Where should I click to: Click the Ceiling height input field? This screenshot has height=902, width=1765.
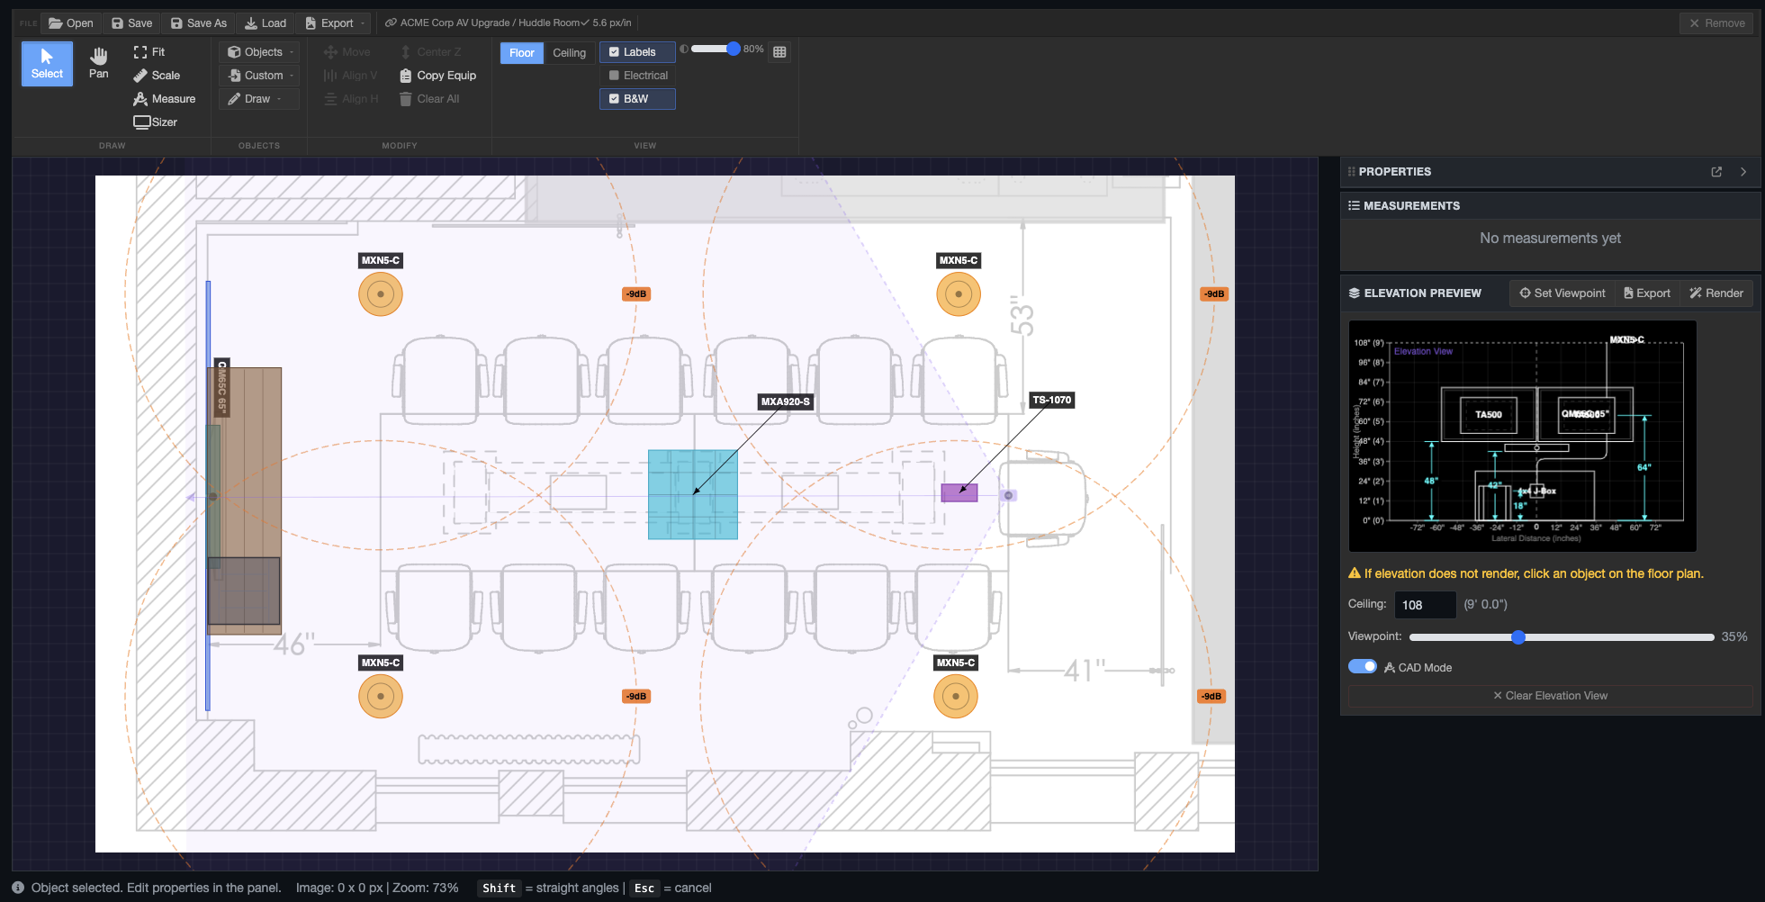[x=1424, y=605]
